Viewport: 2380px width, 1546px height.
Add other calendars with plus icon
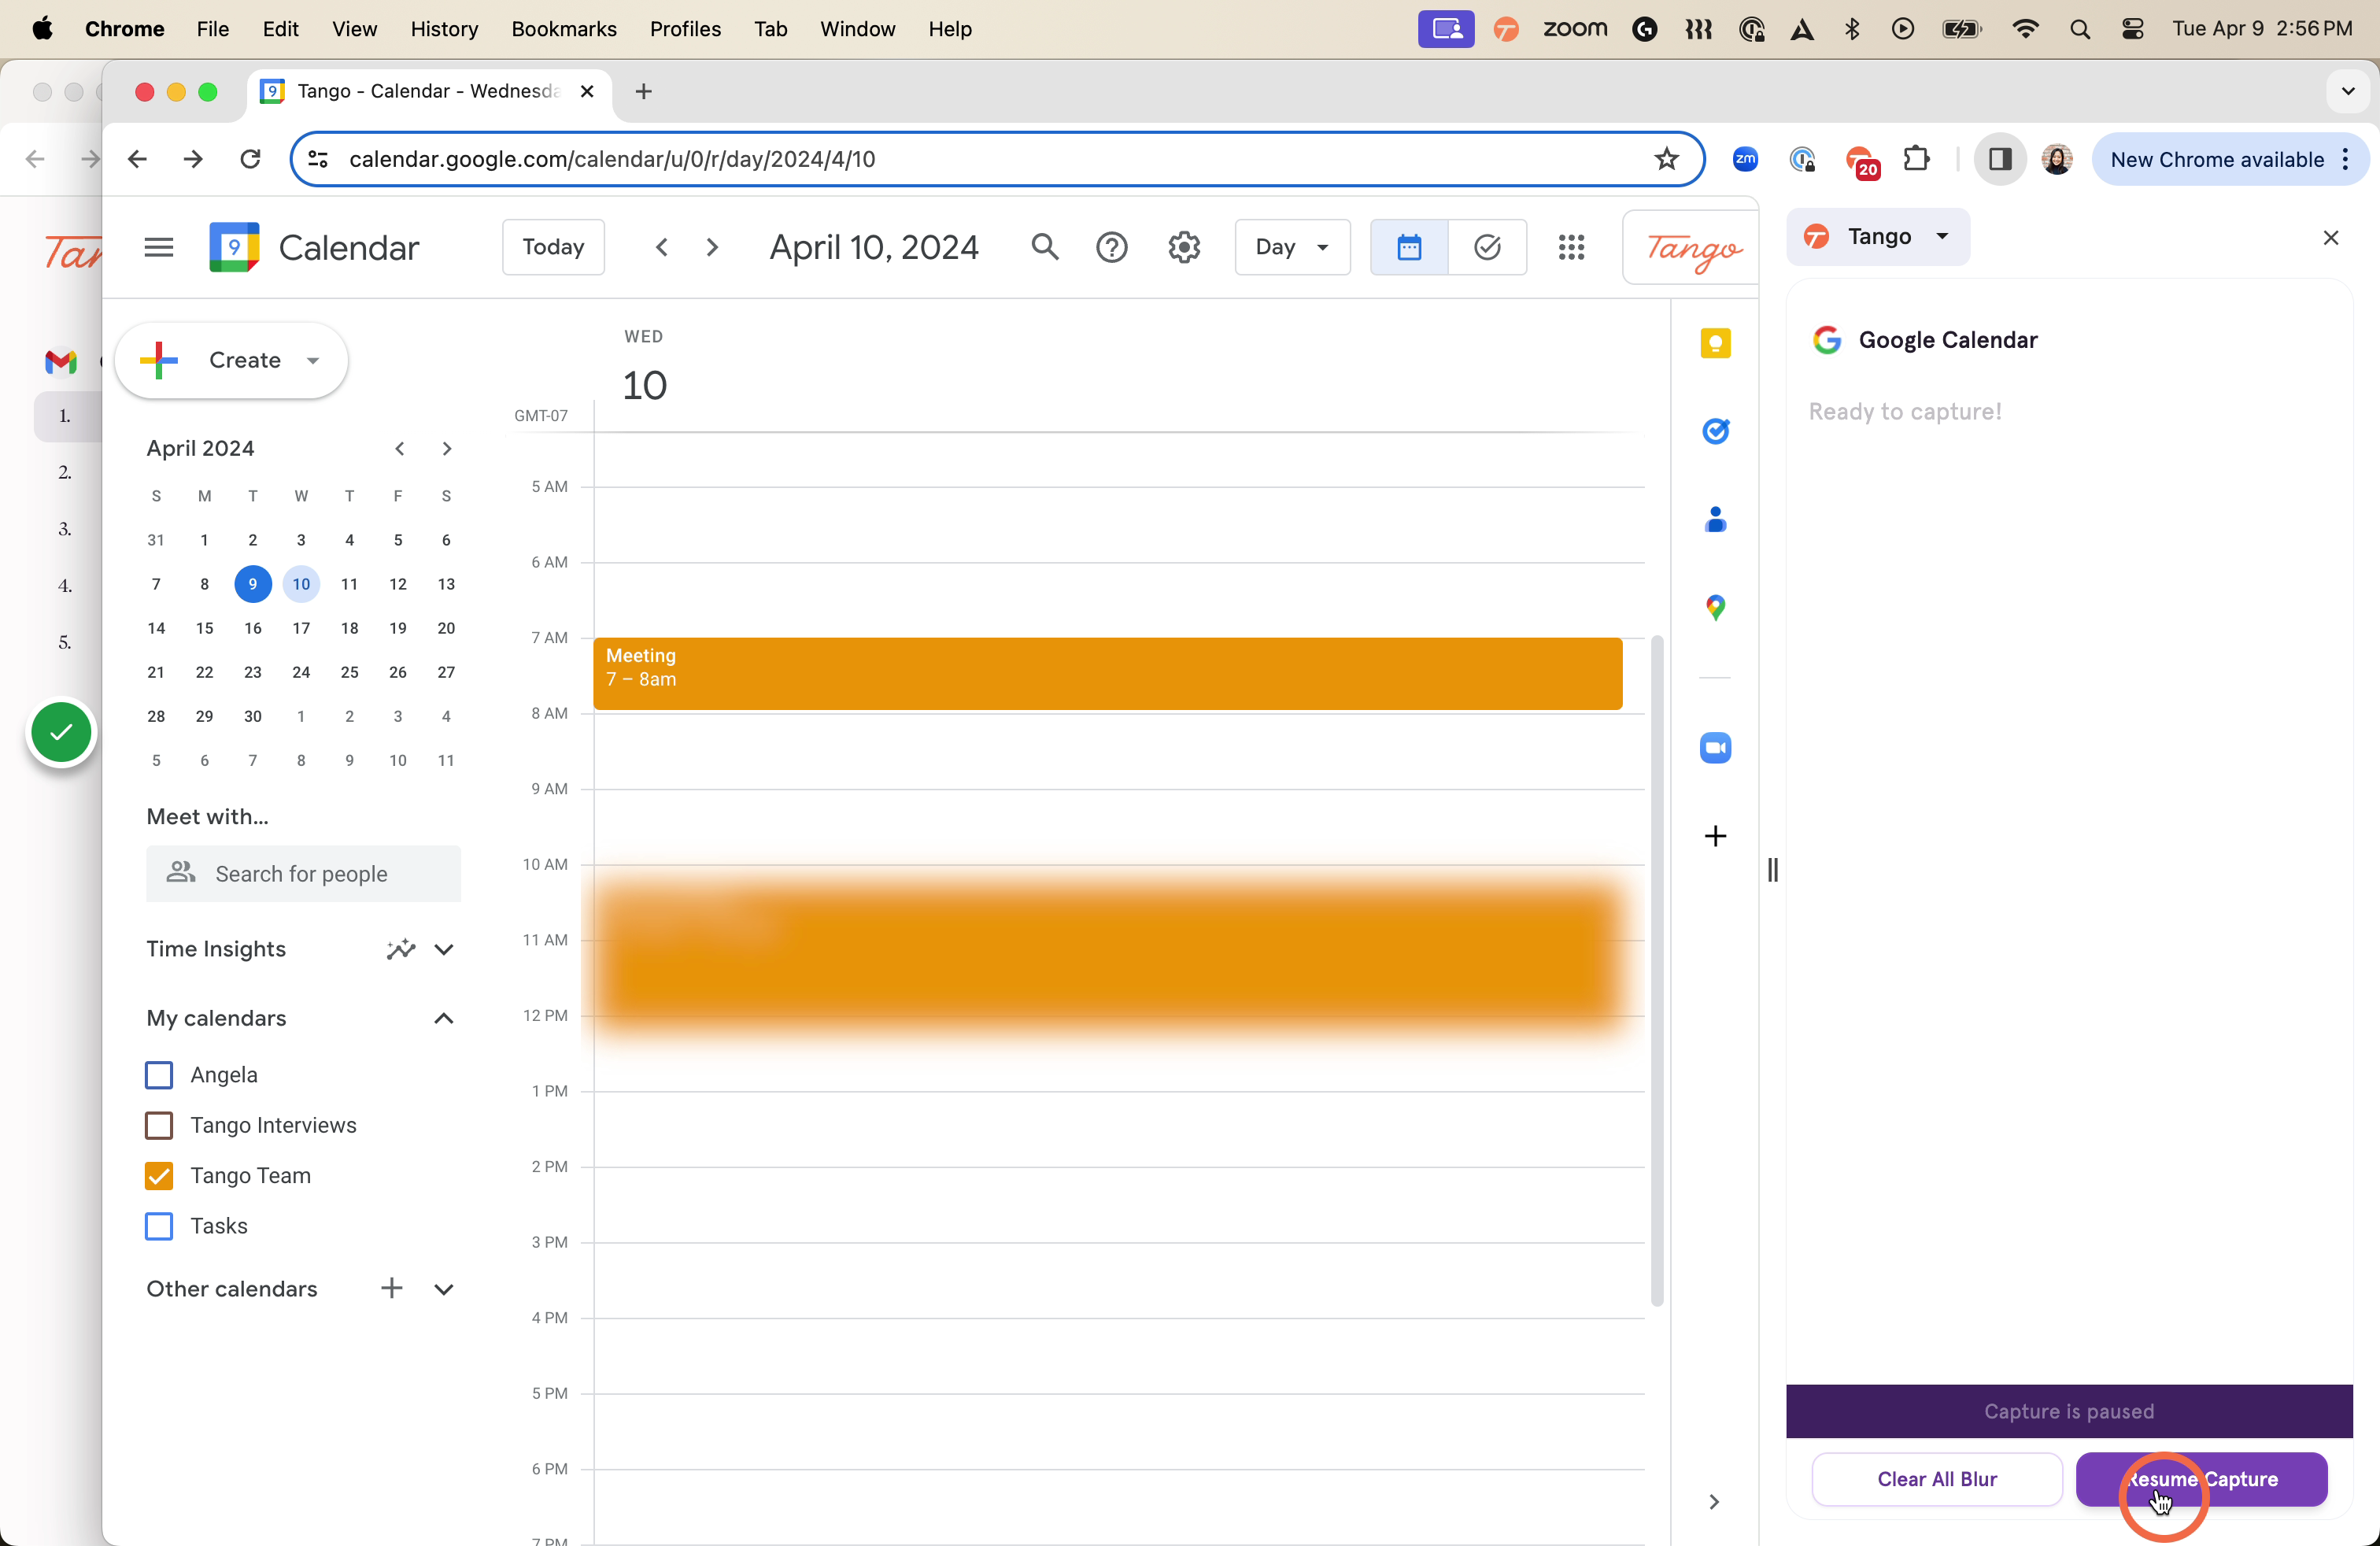pos(392,1288)
